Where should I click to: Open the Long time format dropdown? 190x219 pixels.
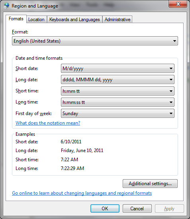point(118,102)
